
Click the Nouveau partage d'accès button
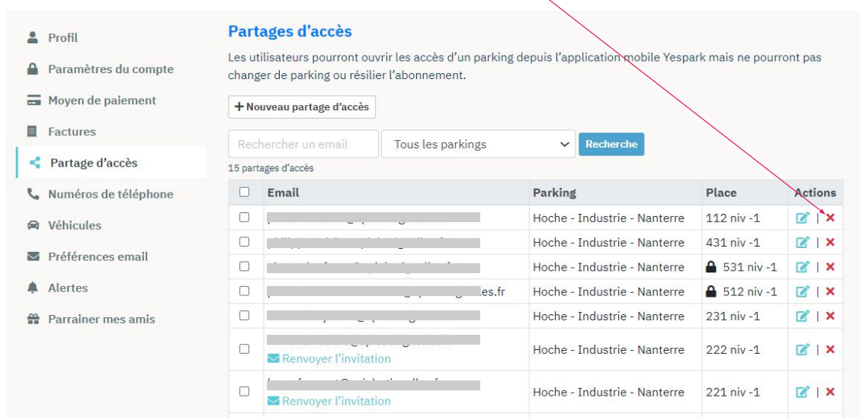(x=302, y=107)
